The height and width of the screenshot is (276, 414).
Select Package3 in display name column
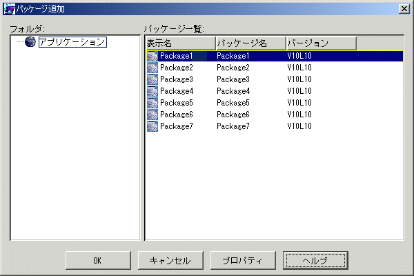pyautogui.click(x=177, y=79)
